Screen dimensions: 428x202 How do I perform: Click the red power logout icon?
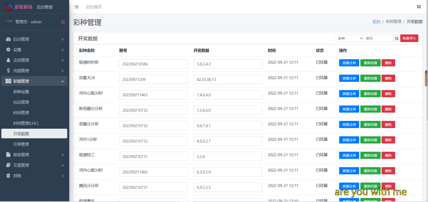click(x=63, y=22)
